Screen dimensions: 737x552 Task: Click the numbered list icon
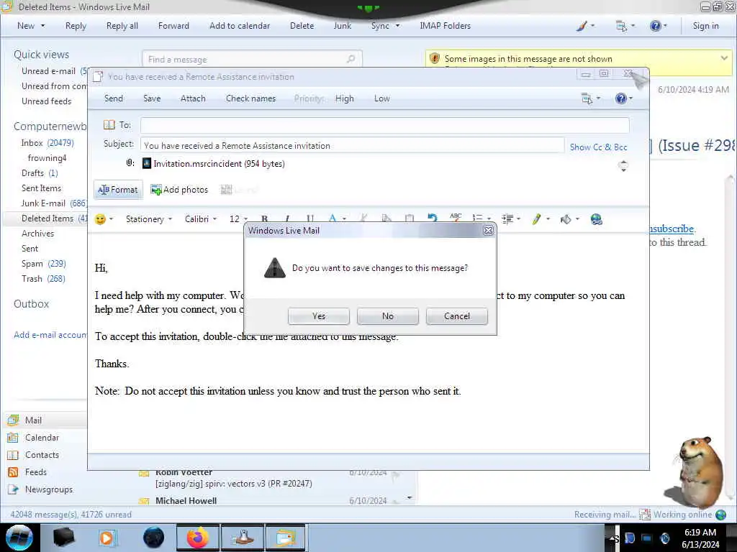click(x=478, y=218)
